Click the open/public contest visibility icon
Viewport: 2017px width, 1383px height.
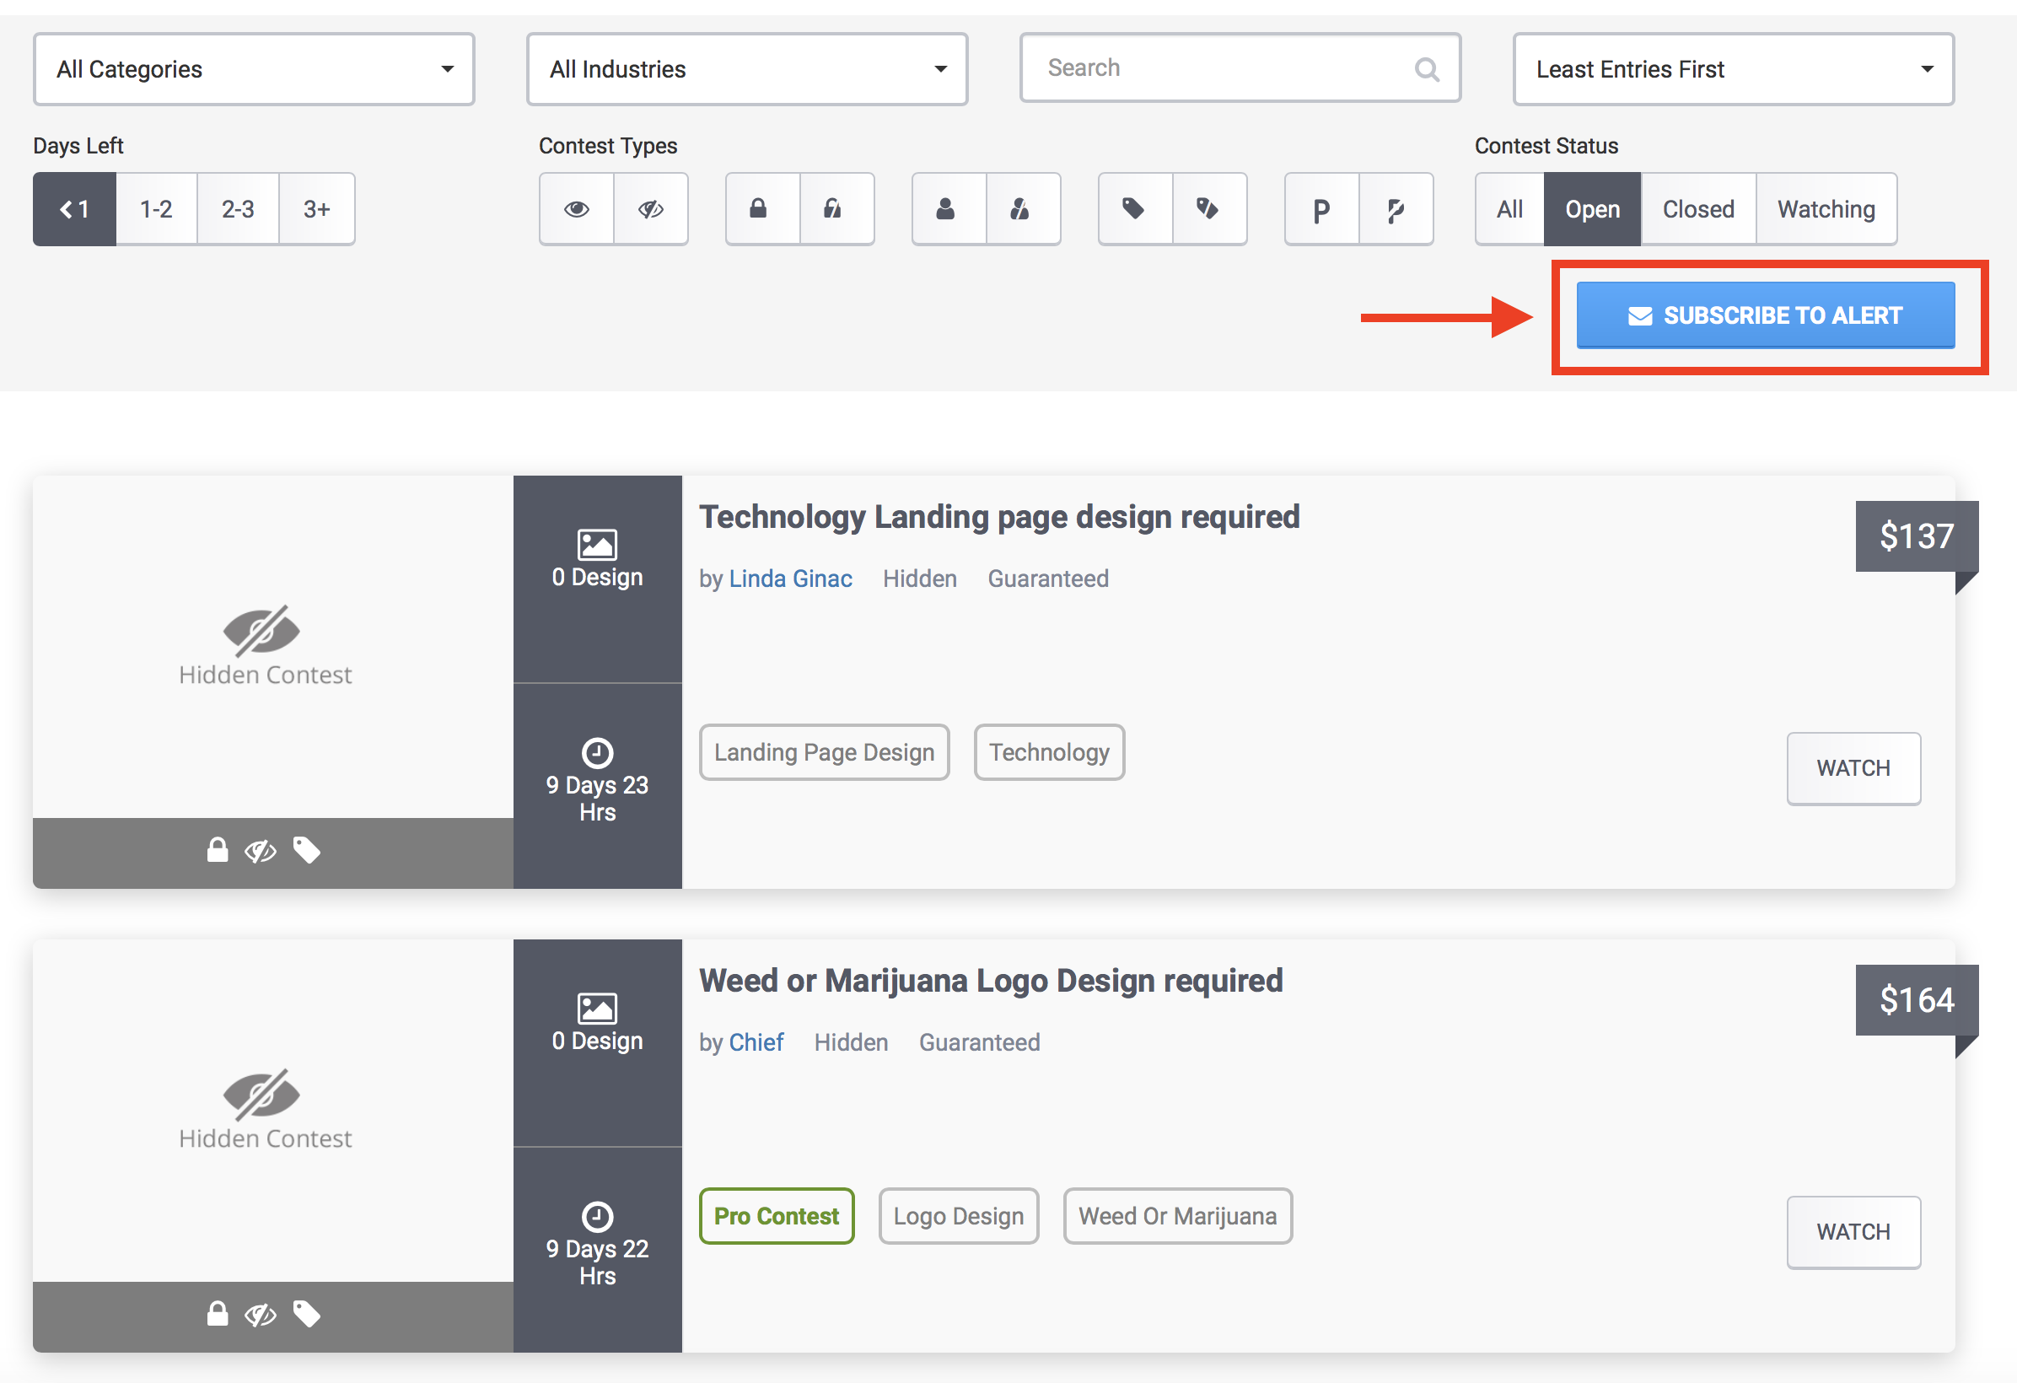578,206
